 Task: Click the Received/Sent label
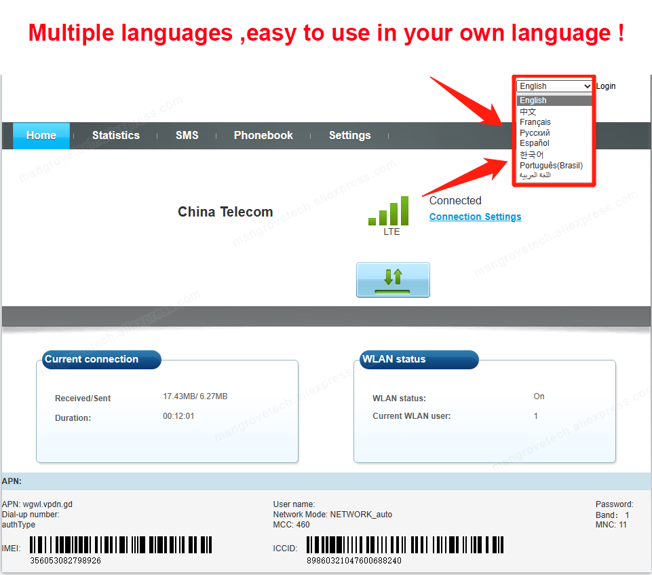click(83, 398)
